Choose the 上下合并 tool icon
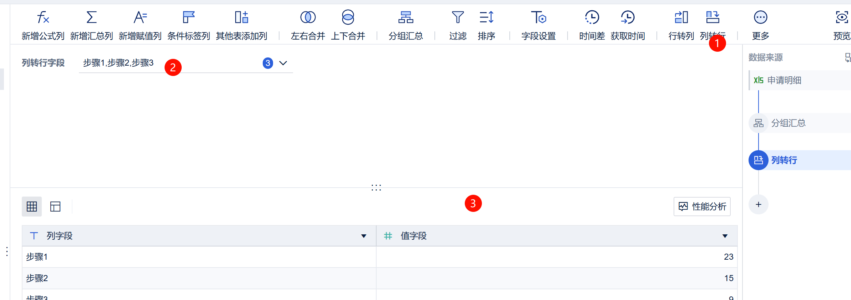The width and height of the screenshot is (851, 300). [x=348, y=17]
